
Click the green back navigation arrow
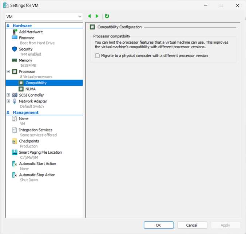pyautogui.click(x=90, y=16)
